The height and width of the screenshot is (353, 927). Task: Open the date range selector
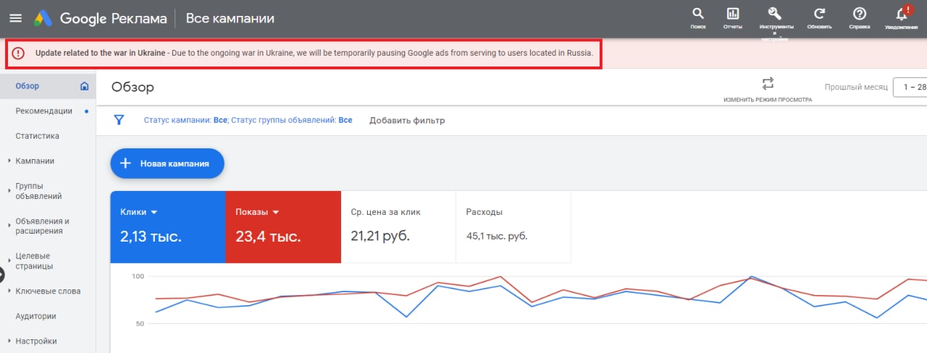(x=910, y=87)
